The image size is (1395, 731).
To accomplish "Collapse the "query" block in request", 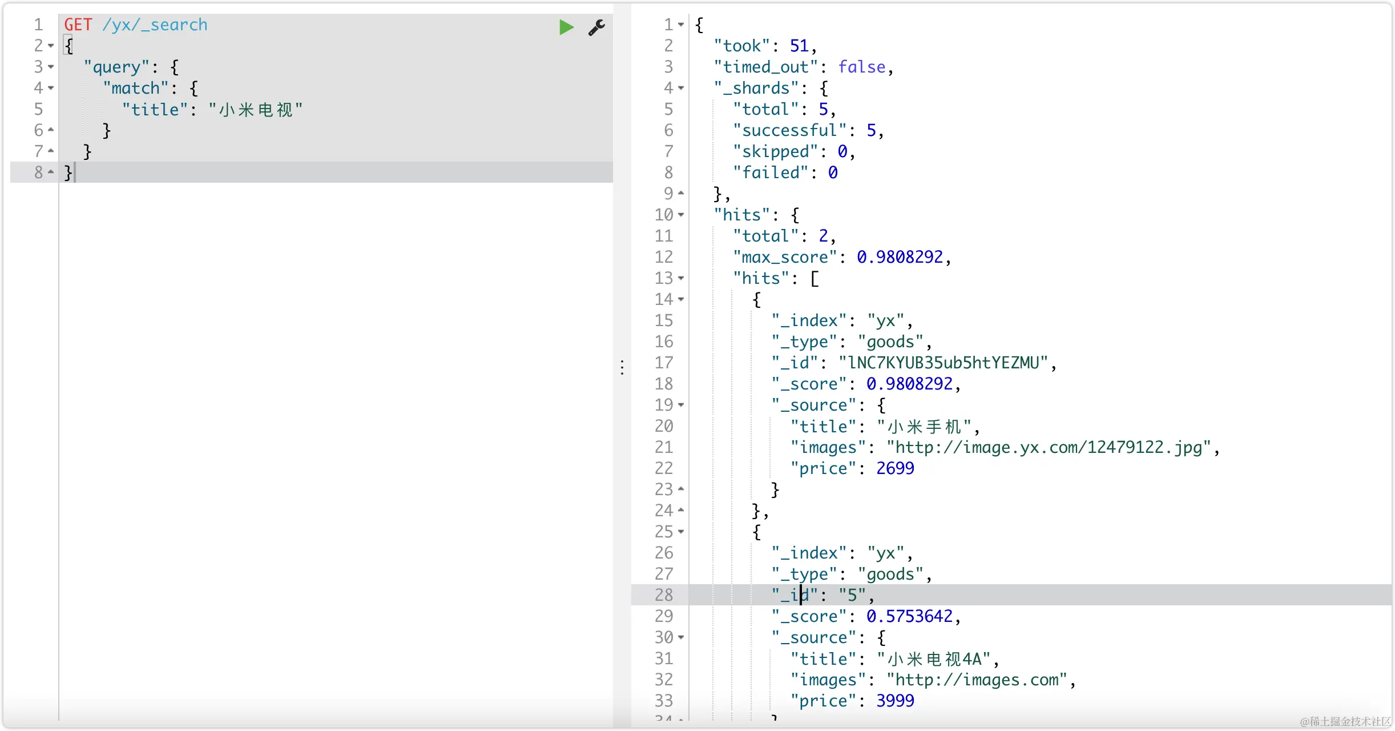I will click(51, 67).
